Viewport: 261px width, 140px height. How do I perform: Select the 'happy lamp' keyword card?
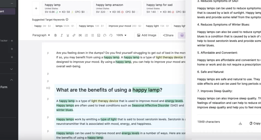point(66,8)
